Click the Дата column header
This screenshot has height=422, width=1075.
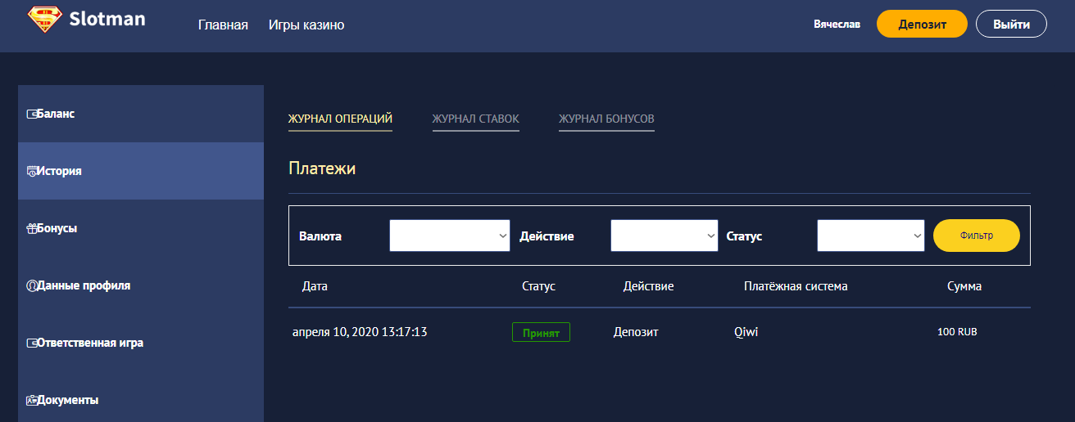click(x=315, y=287)
